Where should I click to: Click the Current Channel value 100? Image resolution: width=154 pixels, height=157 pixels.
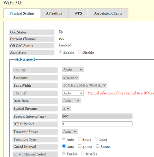click(x=61, y=38)
